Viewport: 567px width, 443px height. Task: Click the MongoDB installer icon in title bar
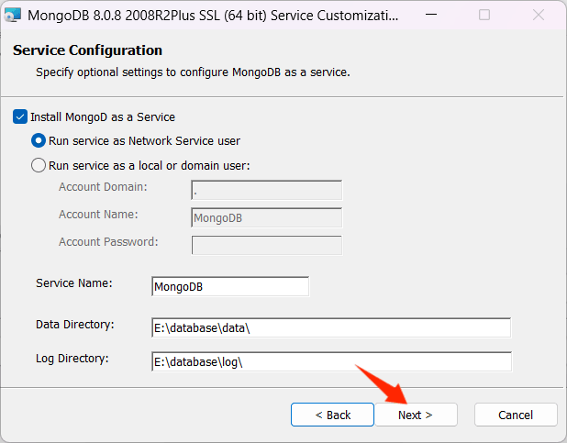[12, 16]
